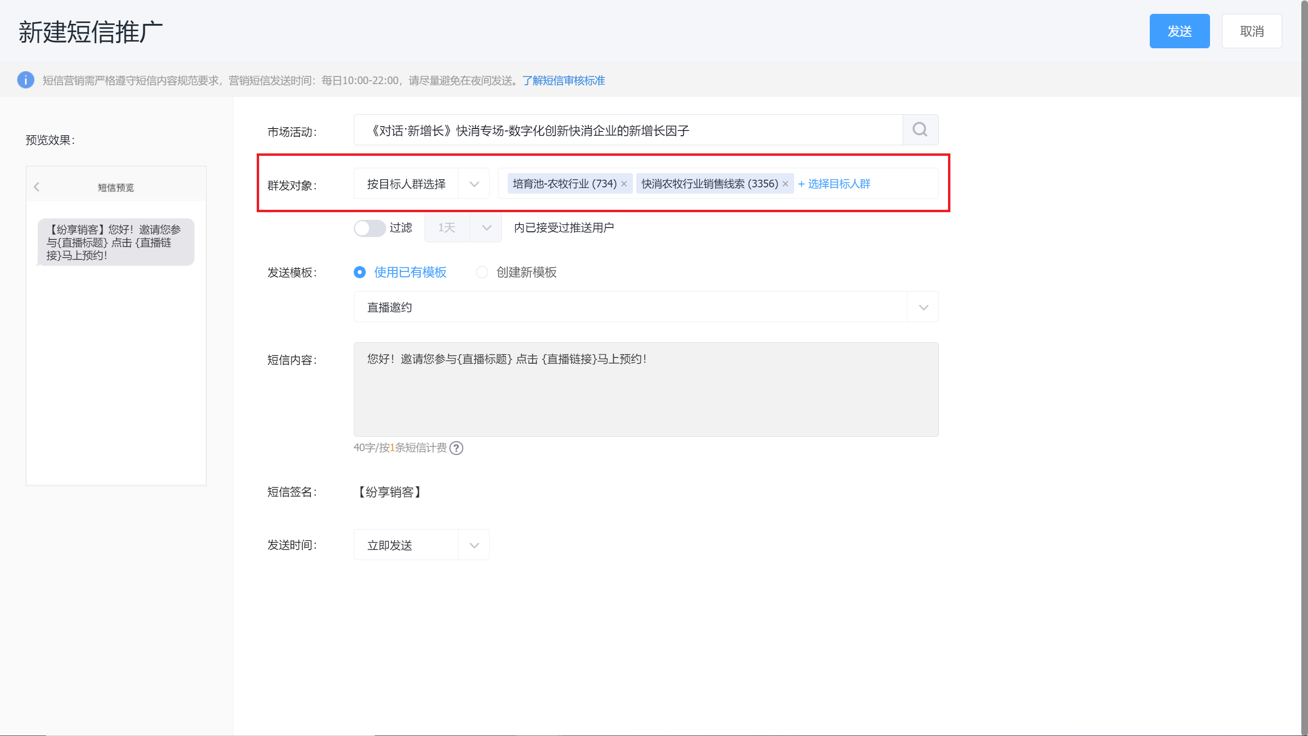Click the 市场活动 input field

[628, 130]
